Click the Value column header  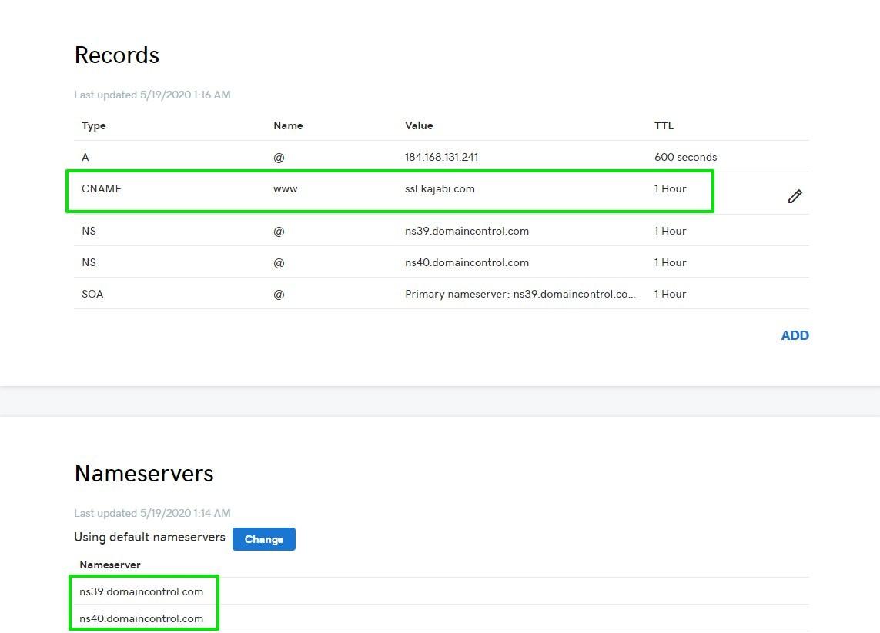[x=419, y=125]
